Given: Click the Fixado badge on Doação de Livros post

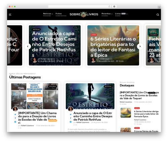Looking at the screenshot, I should coord(53,121).
